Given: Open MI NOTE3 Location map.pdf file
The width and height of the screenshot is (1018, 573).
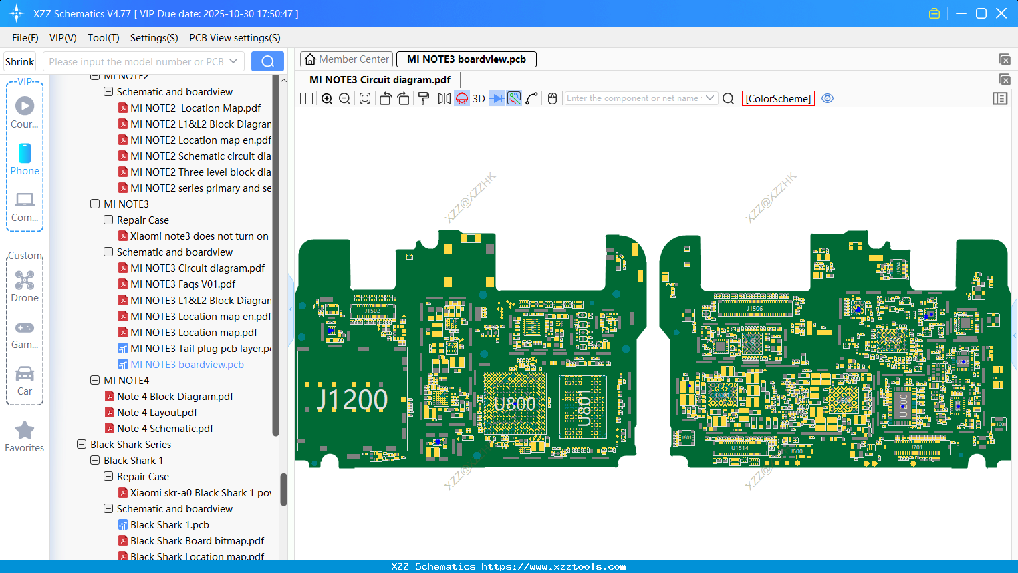Looking at the screenshot, I should tap(194, 333).
